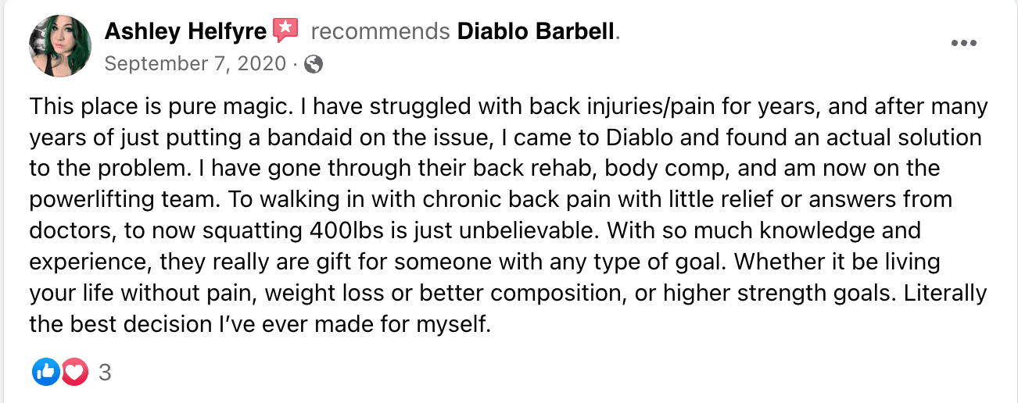Click the word "recommends" in the post header
Viewport: 1018px width, 403px height.
pos(380,31)
